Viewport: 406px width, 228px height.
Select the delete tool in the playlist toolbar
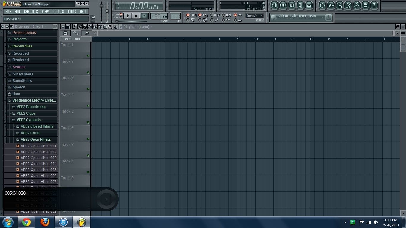tap(85, 27)
